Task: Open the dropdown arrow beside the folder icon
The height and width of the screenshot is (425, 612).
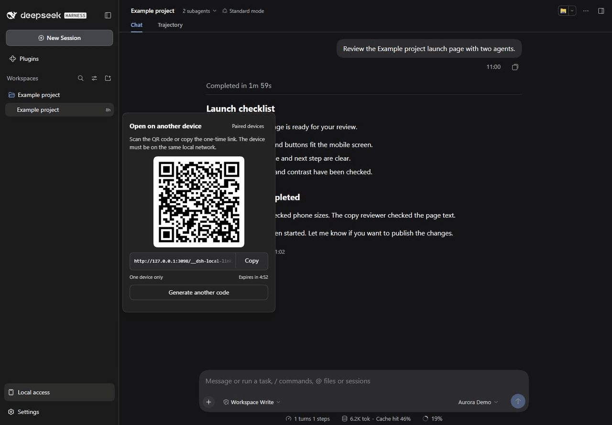Action: click(x=572, y=11)
